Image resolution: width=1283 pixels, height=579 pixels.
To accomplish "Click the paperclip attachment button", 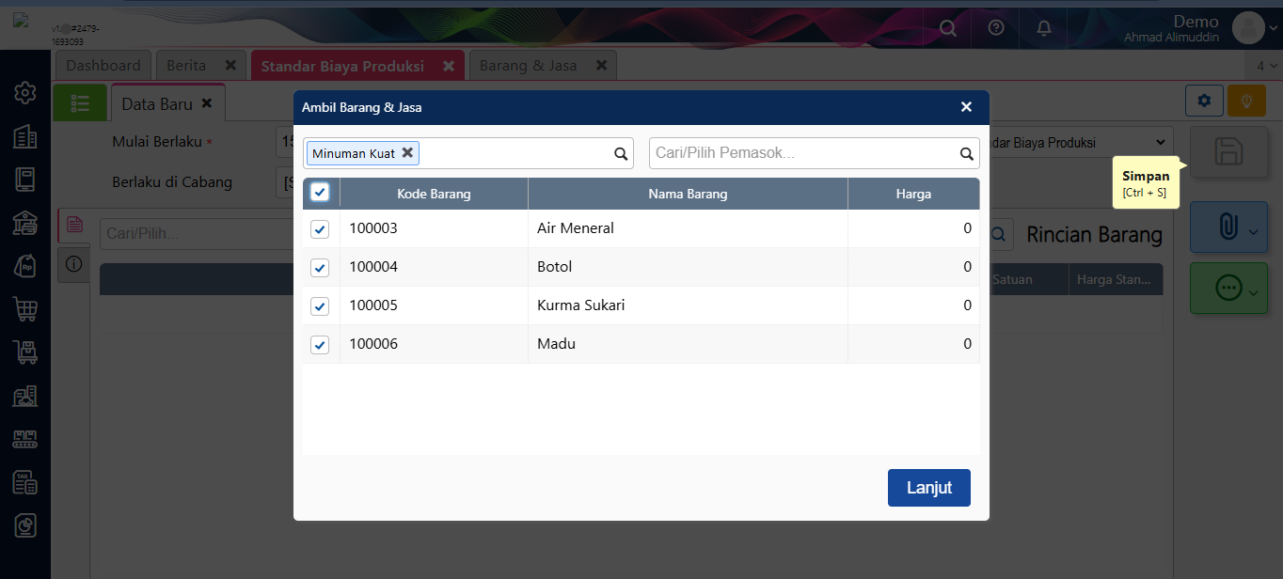I will pyautogui.click(x=1228, y=227).
